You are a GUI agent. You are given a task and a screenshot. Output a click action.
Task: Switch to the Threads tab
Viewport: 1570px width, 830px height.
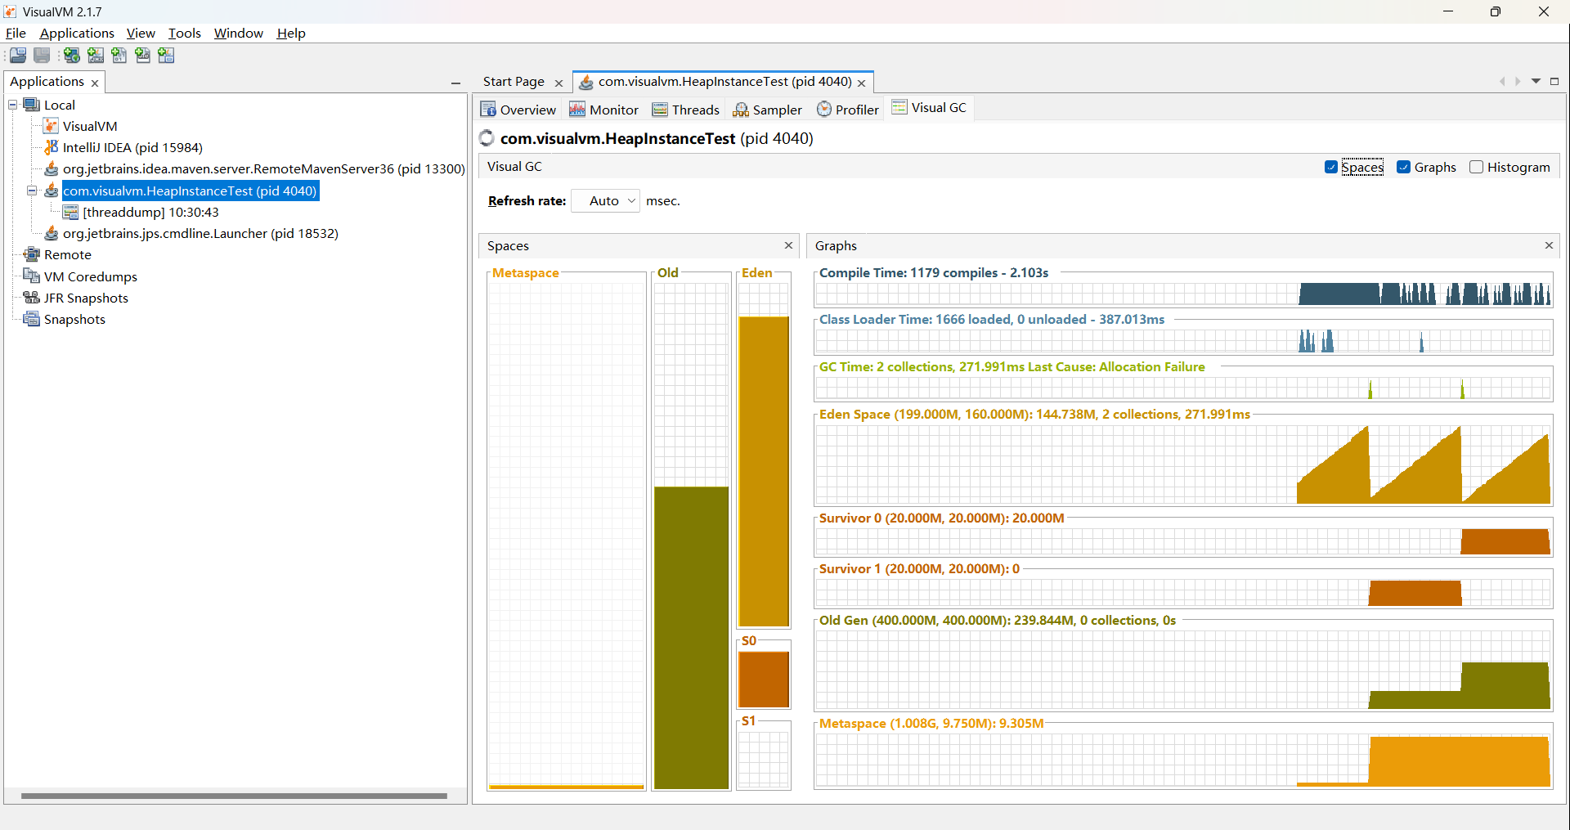[x=685, y=110]
